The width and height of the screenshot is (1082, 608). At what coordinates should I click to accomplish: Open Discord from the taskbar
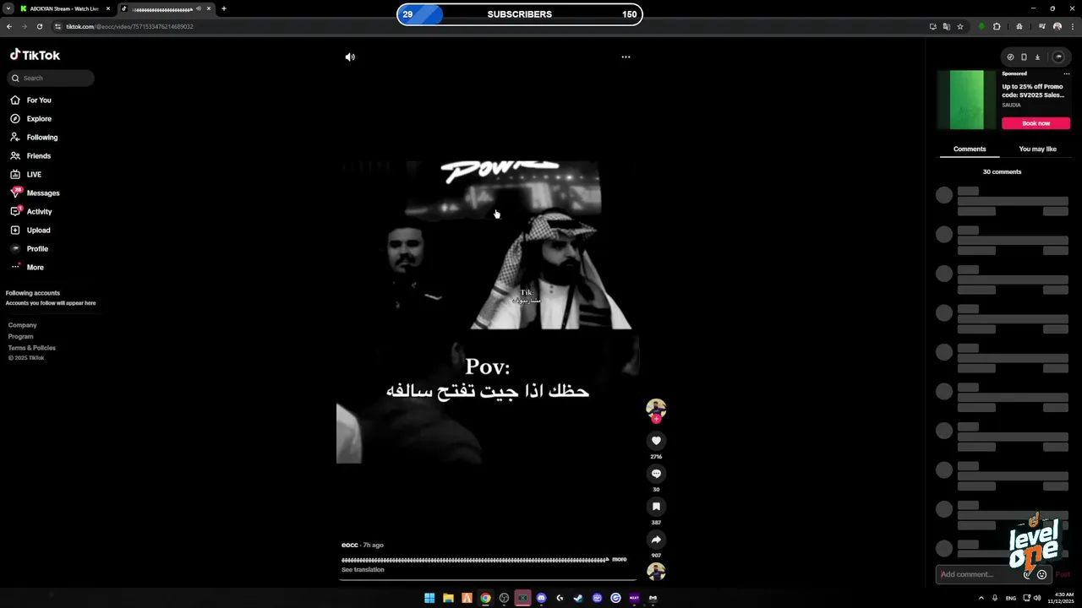click(x=541, y=598)
